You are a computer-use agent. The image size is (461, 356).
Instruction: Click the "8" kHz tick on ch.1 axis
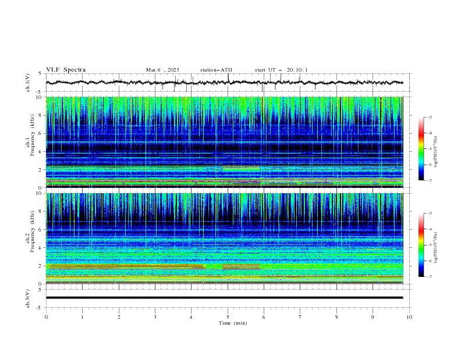[41, 115]
